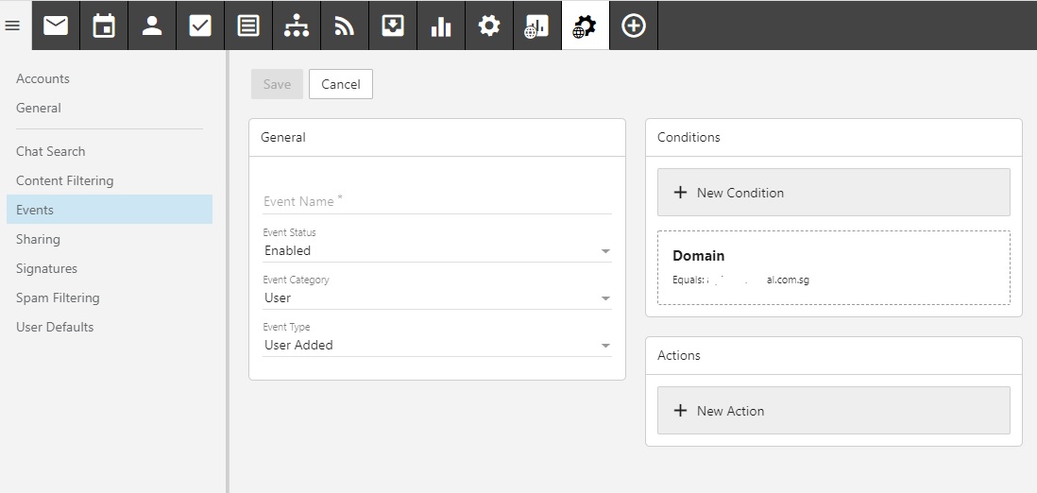1037x493 pixels.
Task: Open the Tasks checkmark icon
Action: click(200, 25)
